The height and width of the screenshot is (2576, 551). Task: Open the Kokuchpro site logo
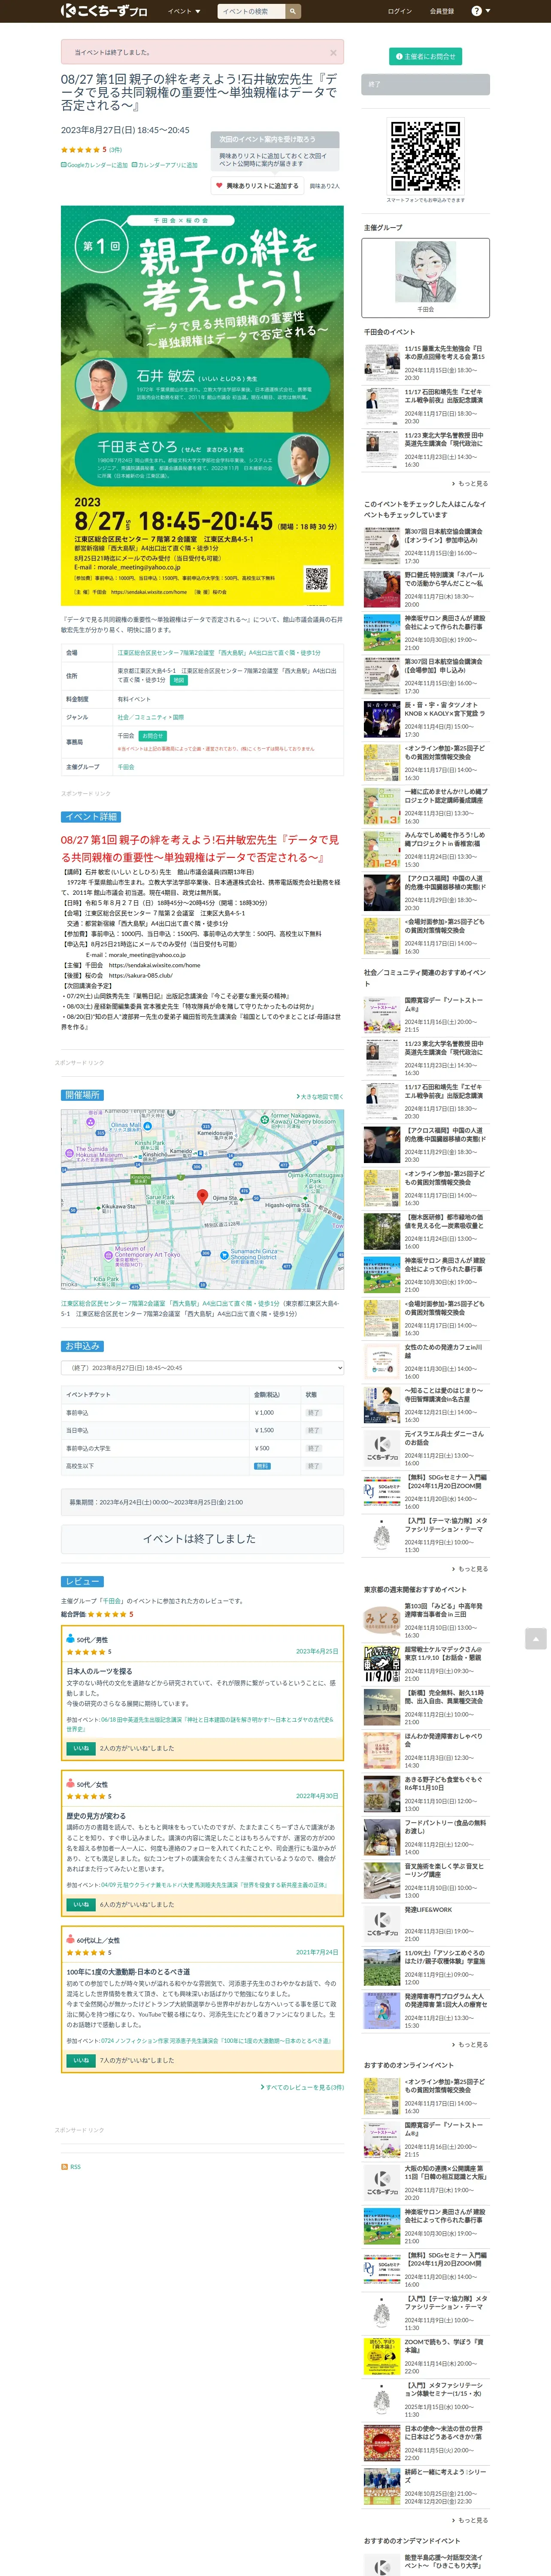(103, 11)
